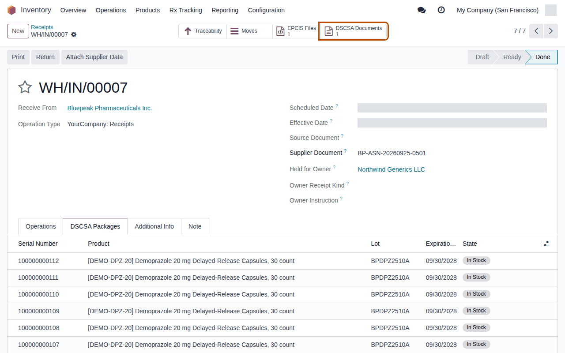Open the conversations chat icon

[422, 10]
